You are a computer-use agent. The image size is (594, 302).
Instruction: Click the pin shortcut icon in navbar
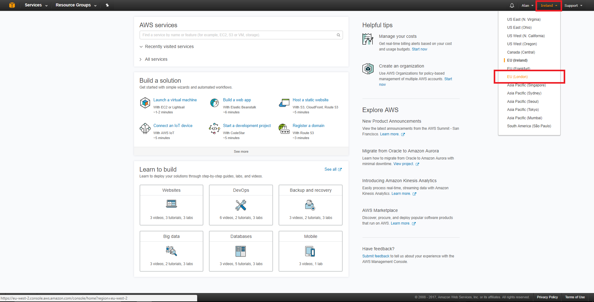pyautogui.click(x=107, y=5)
